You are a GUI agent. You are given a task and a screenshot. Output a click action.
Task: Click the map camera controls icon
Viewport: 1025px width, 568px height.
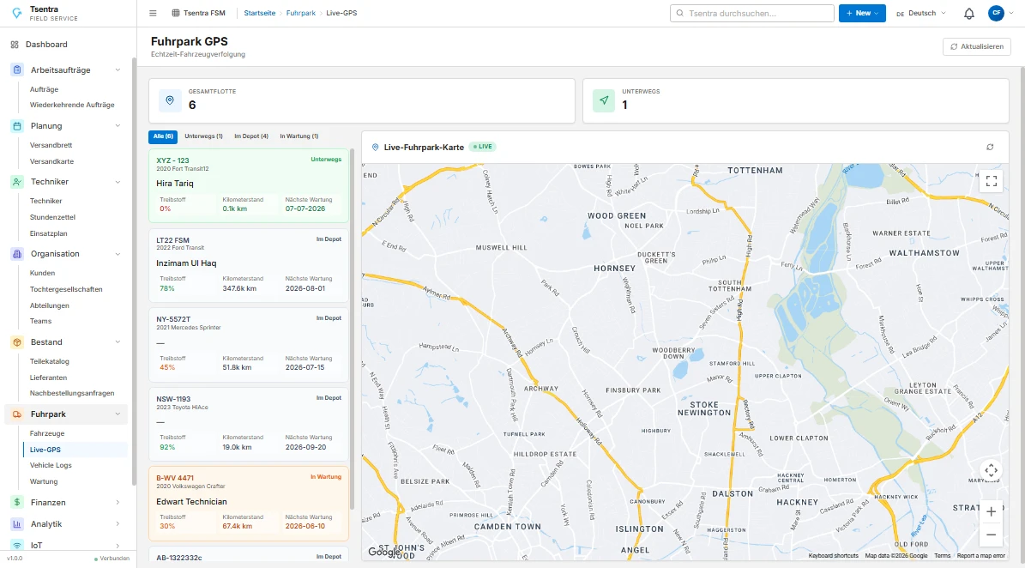(992, 470)
